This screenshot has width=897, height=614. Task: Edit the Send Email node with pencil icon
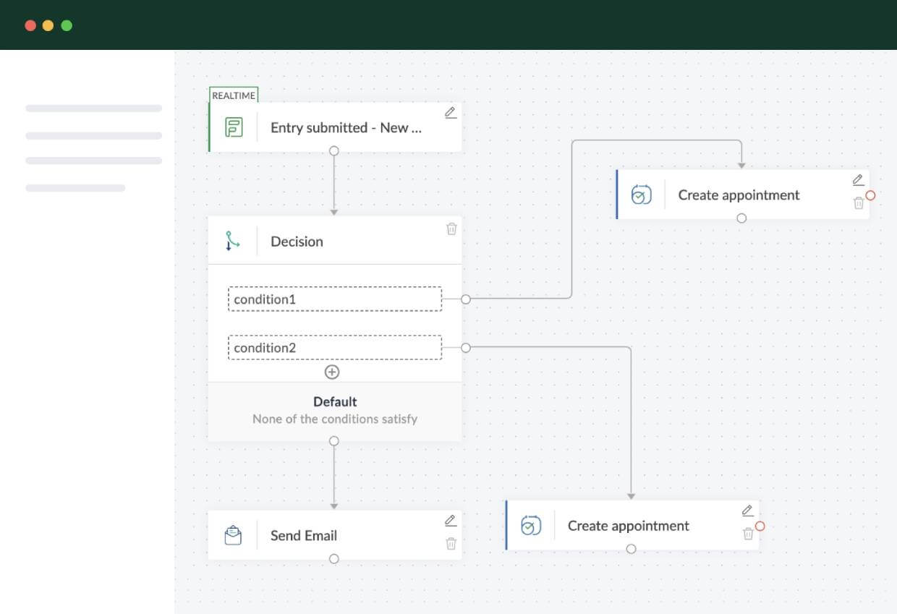tap(451, 521)
